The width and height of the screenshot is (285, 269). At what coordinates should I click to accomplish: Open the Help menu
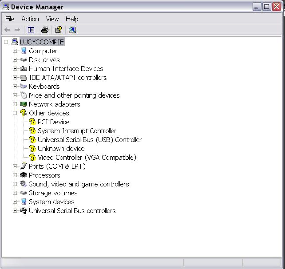point(72,19)
